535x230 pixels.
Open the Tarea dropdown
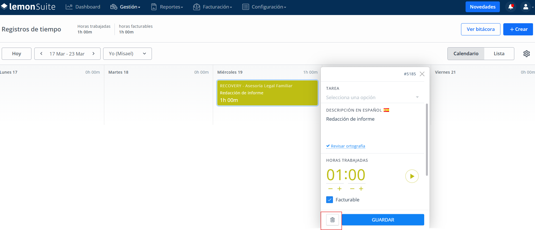click(372, 97)
